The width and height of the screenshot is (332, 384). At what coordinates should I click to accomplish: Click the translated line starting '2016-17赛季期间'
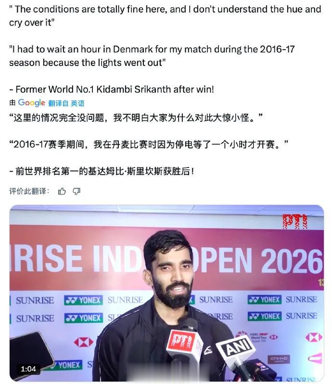click(x=149, y=144)
